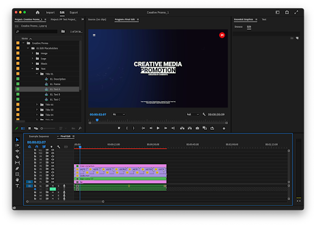This screenshot has width=316, height=226.
Task: Add a marker in the Program monitor
Action: point(119,128)
